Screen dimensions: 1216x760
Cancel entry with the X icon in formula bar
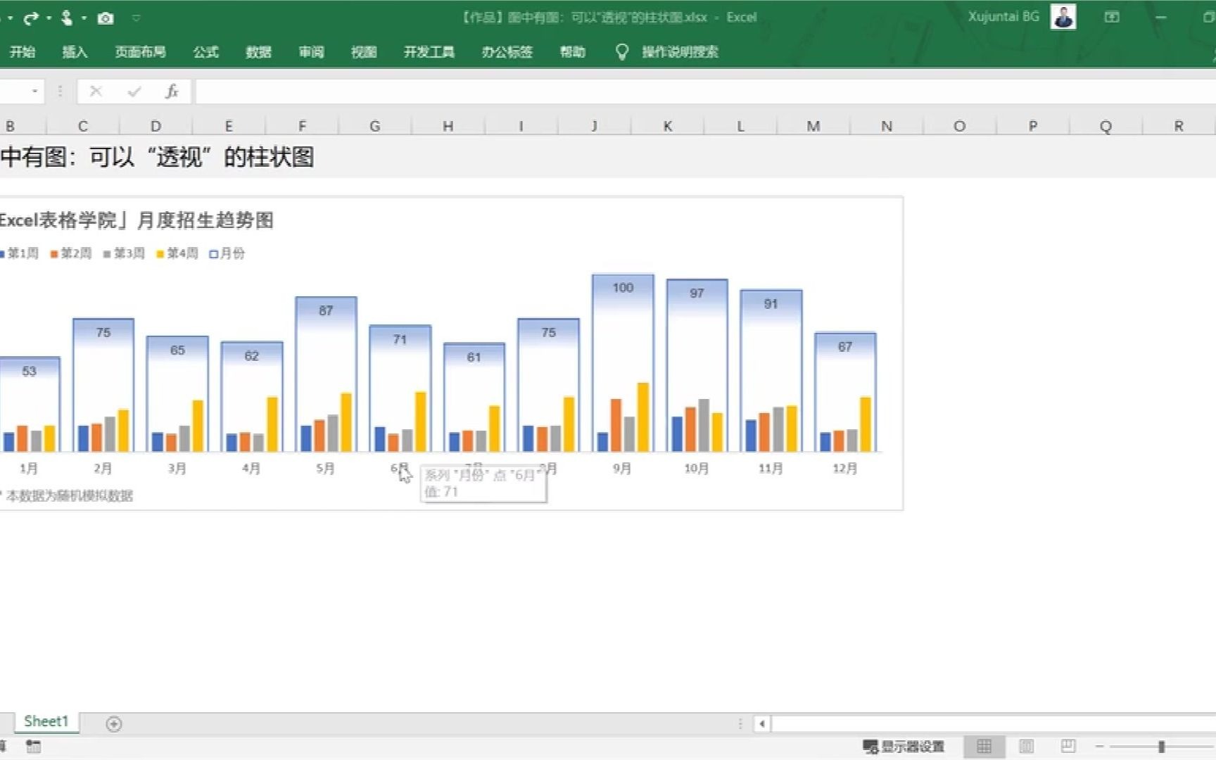point(96,91)
